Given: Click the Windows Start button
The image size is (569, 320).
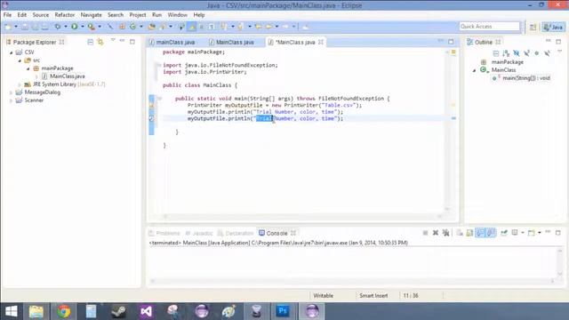Looking at the screenshot, I should coord(12,311).
